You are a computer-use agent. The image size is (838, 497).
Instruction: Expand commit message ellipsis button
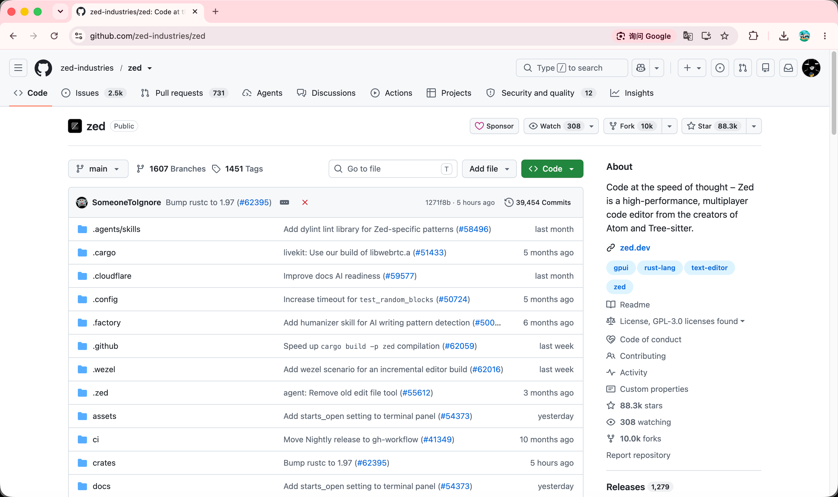(284, 202)
